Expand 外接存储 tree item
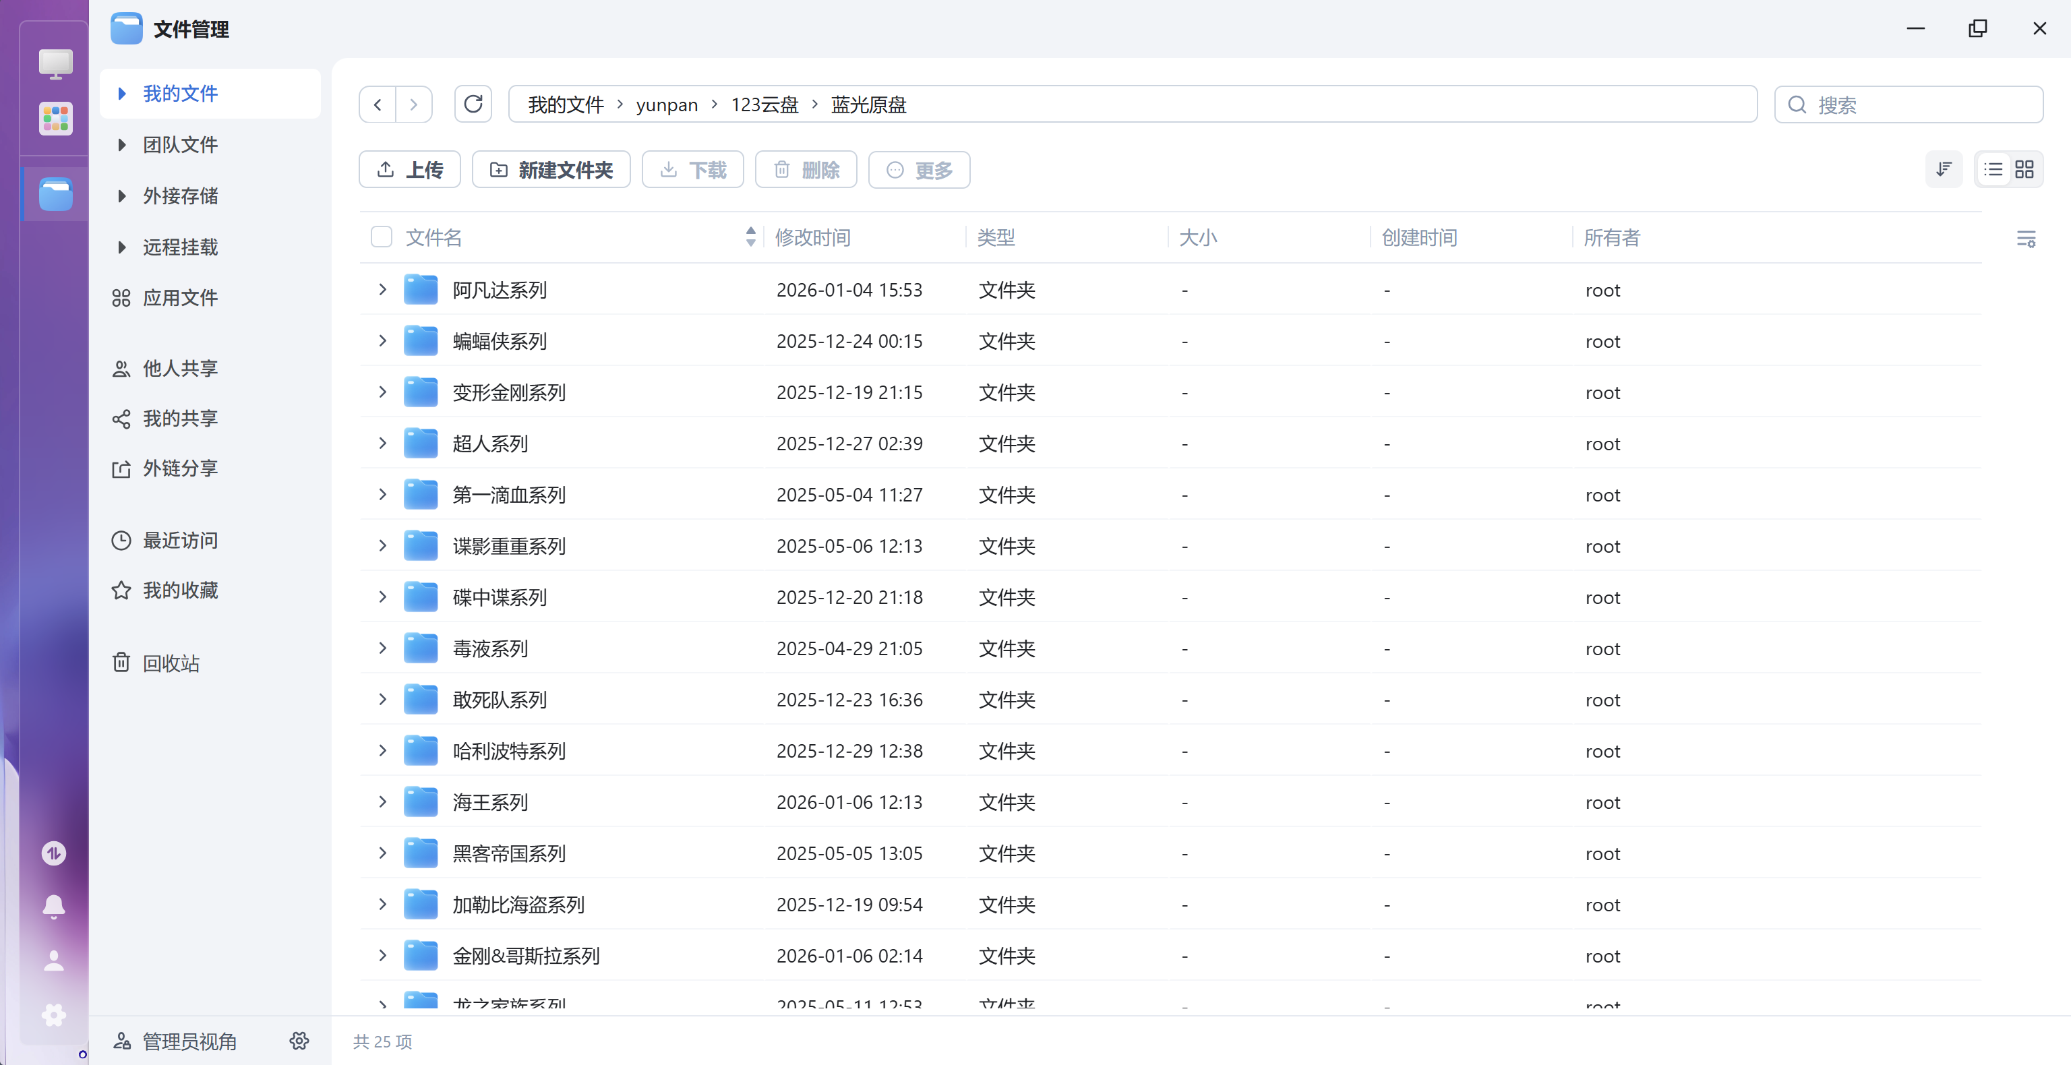2071x1065 pixels. click(122, 196)
